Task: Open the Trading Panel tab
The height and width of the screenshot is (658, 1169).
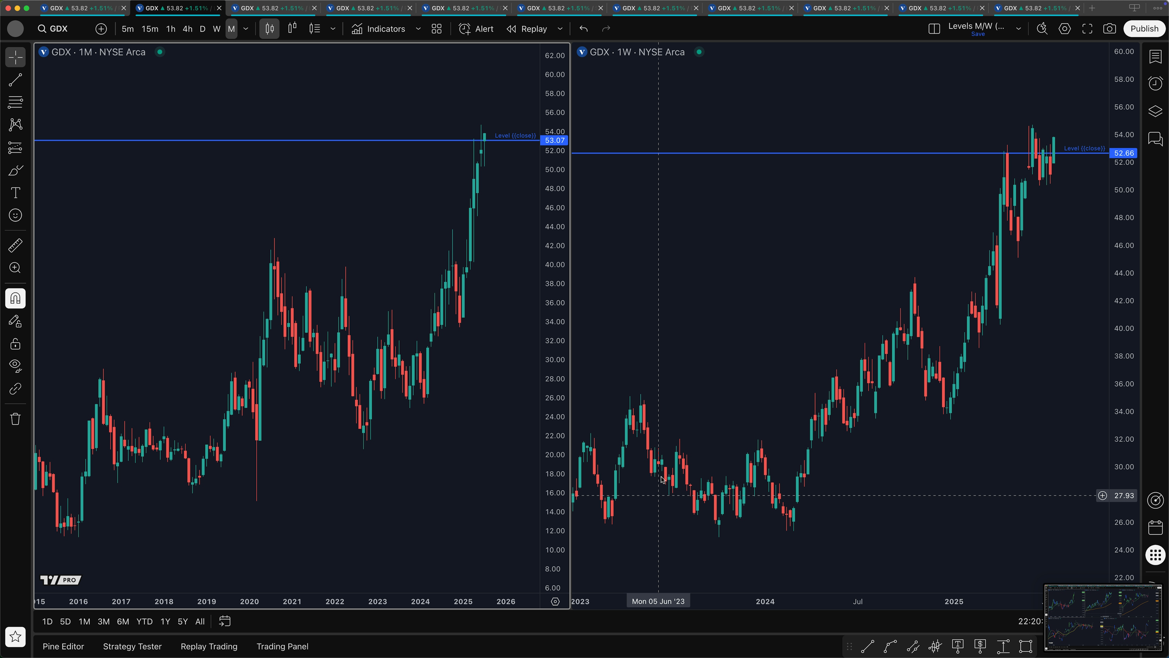Action: pos(282,647)
